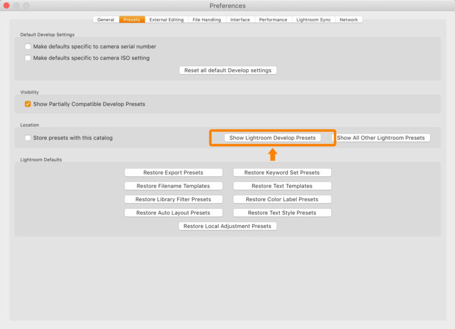
Task: Uncheck Show Partially Compatible Develop Presets
Action: (x=28, y=104)
